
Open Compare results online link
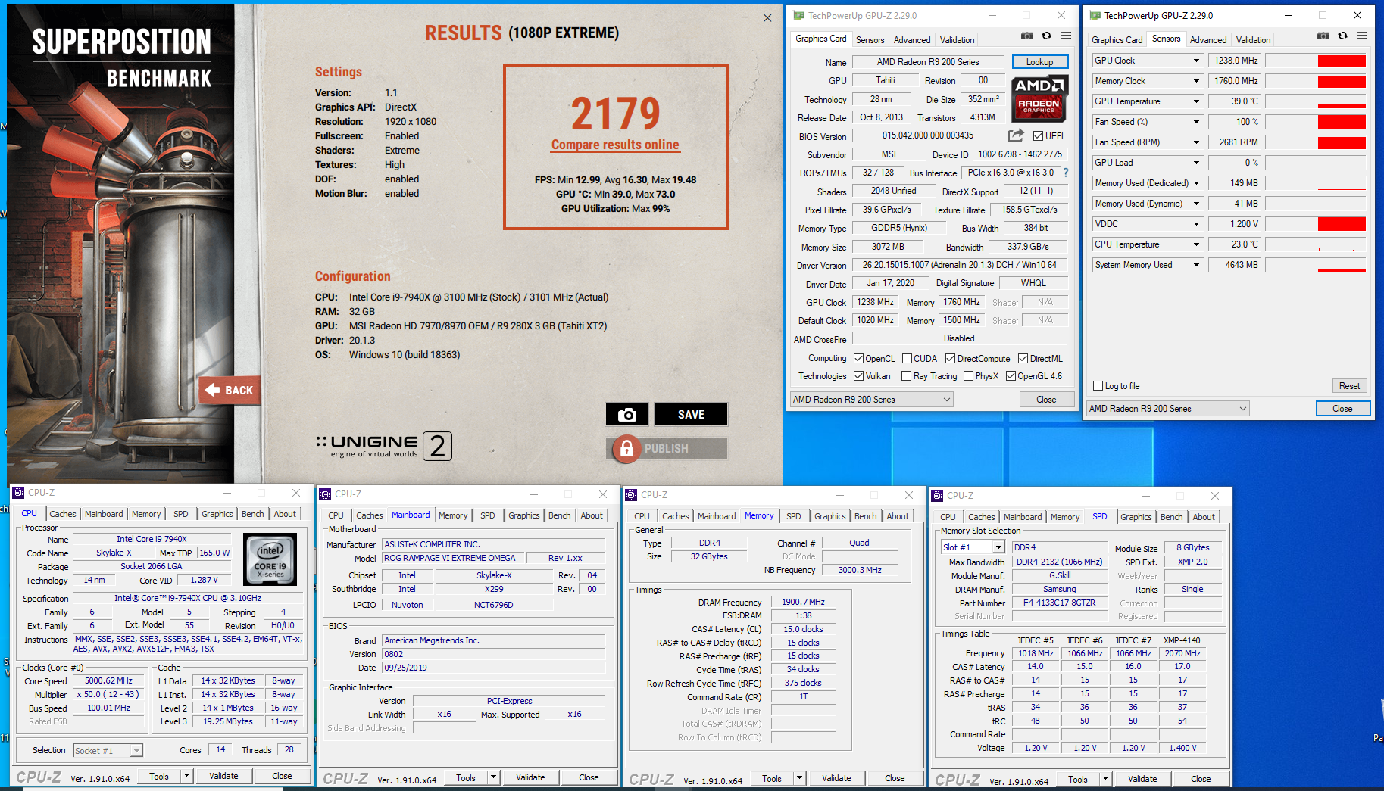[x=615, y=145]
